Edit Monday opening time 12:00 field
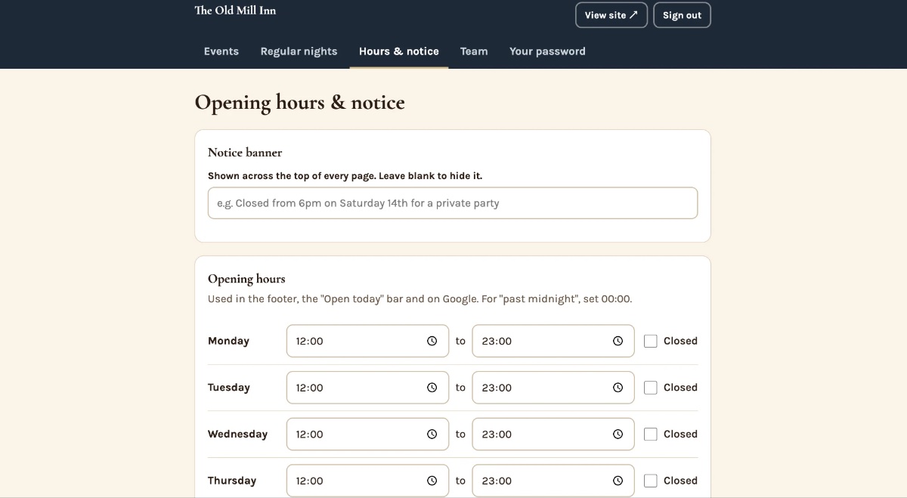The width and height of the screenshot is (907, 498). click(x=367, y=341)
